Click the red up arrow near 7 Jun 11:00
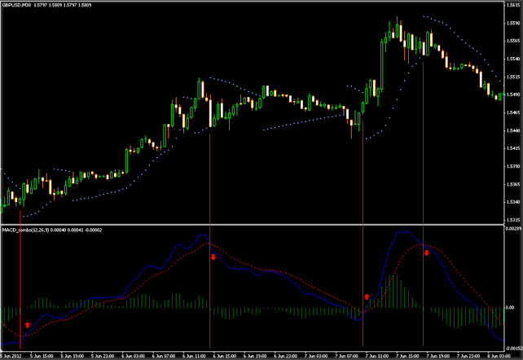Viewport: 523px width, 360px height. point(367,296)
